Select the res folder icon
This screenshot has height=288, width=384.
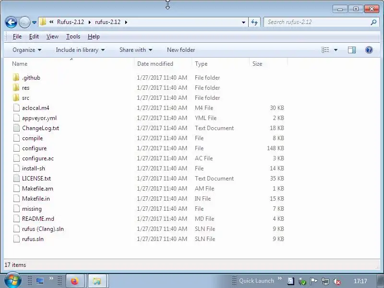point(16,88)
